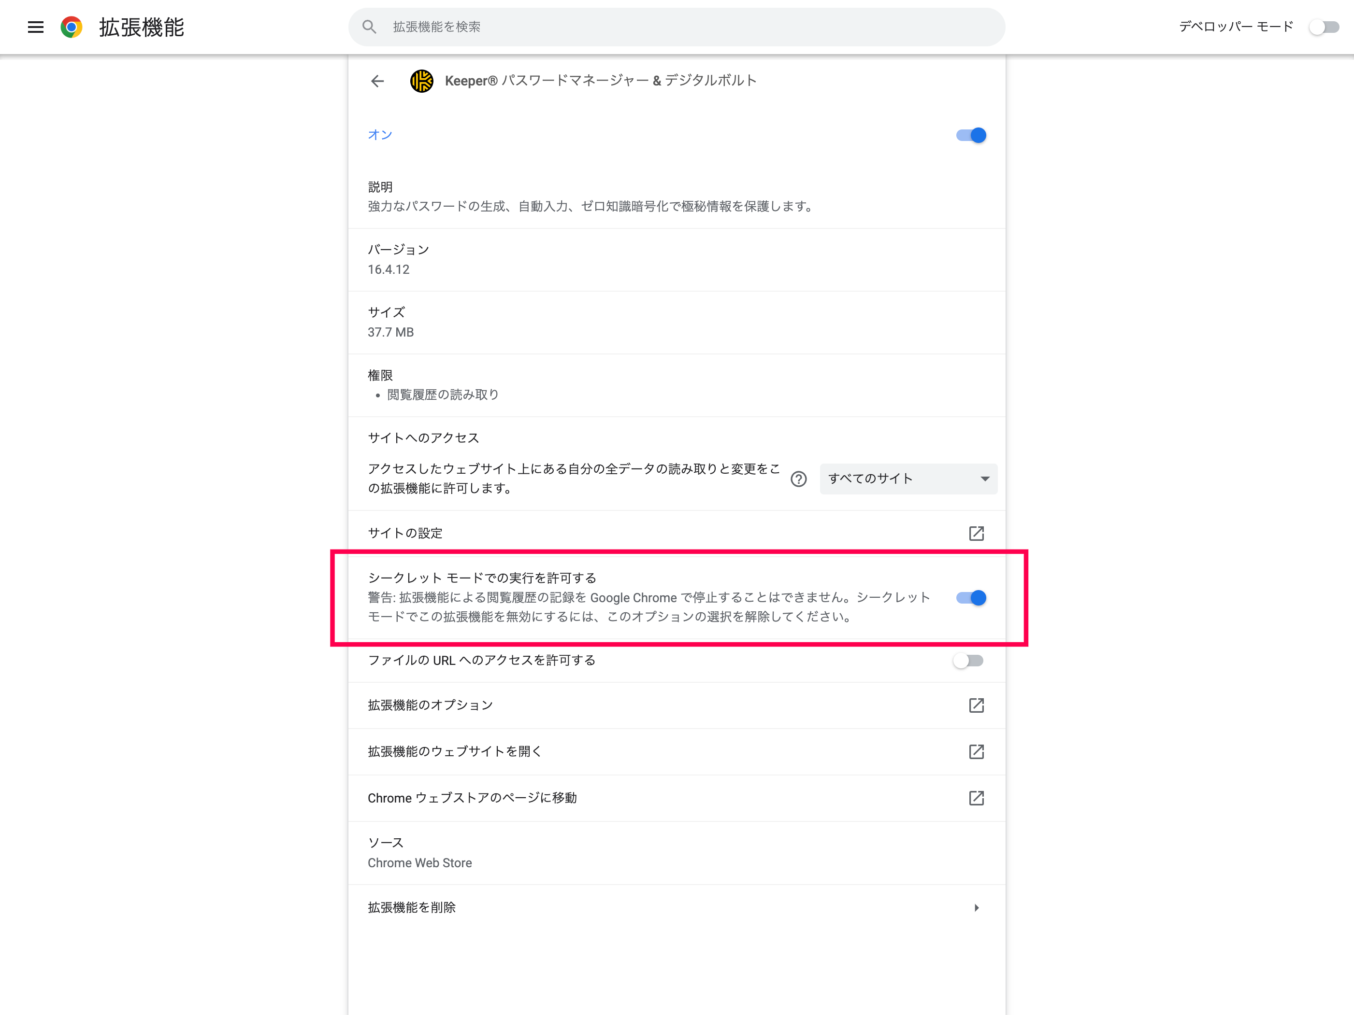Expand 拡張機能を削除 arrow
This screenshot has height=1015, width=1354.
click(x=976, y=908)
